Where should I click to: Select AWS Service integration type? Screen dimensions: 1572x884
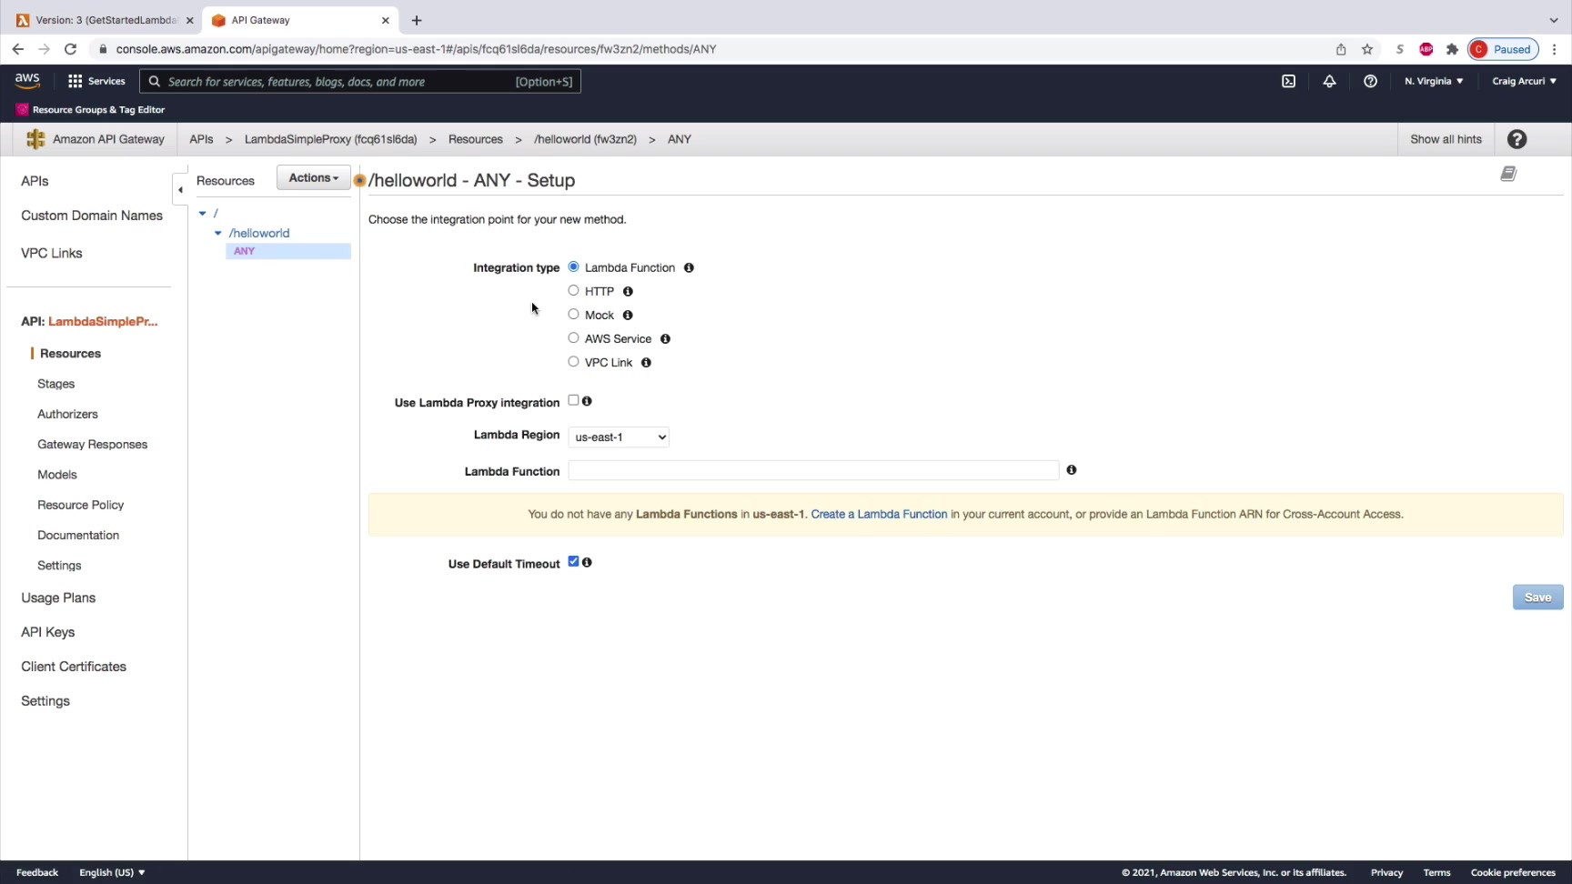pos(573,337)
